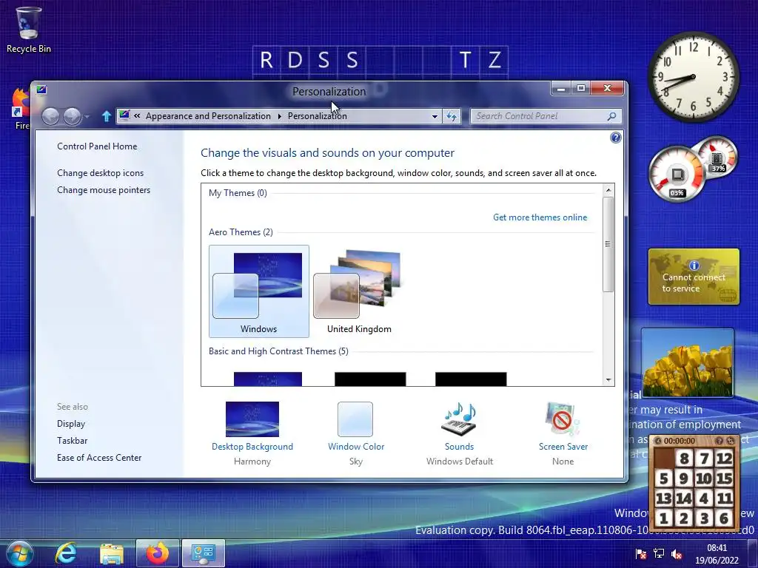Click the Control Panel taskbar button
Screen dimensions: 758x568
[204, 553]
